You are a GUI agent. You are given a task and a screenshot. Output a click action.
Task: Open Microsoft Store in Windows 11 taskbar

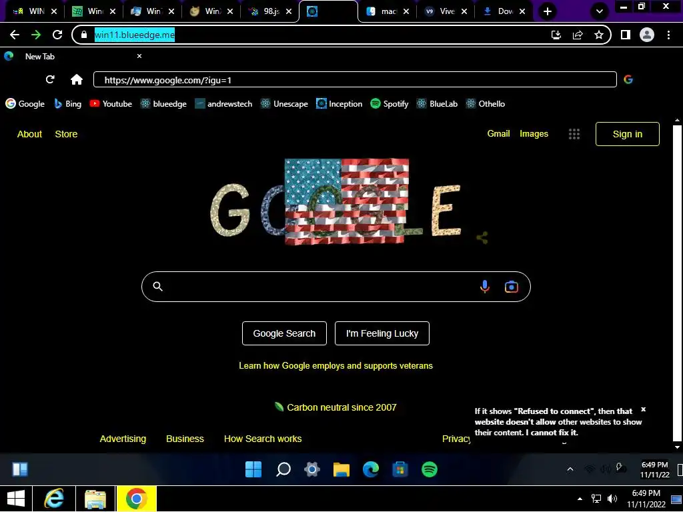tap(400, 469)
